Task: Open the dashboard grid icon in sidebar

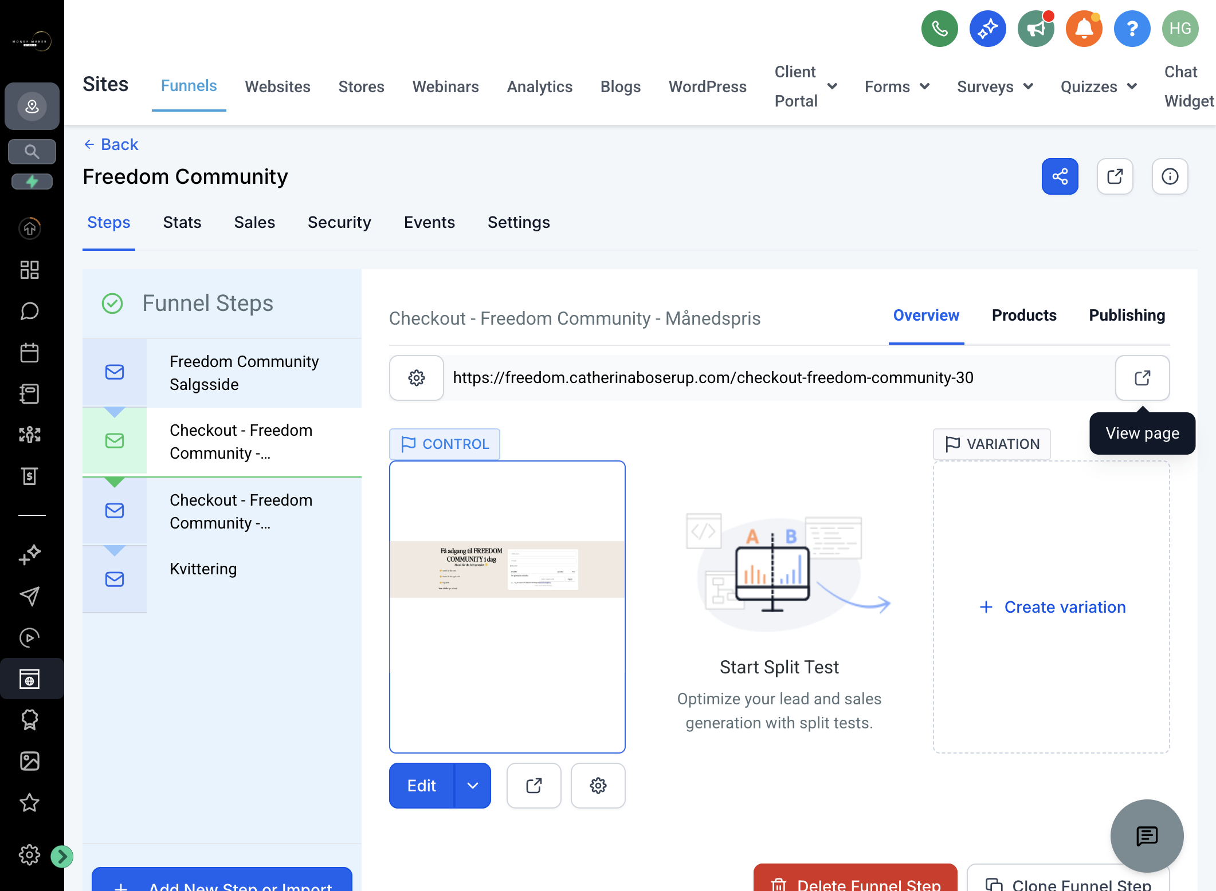Action: coord(30,270)
